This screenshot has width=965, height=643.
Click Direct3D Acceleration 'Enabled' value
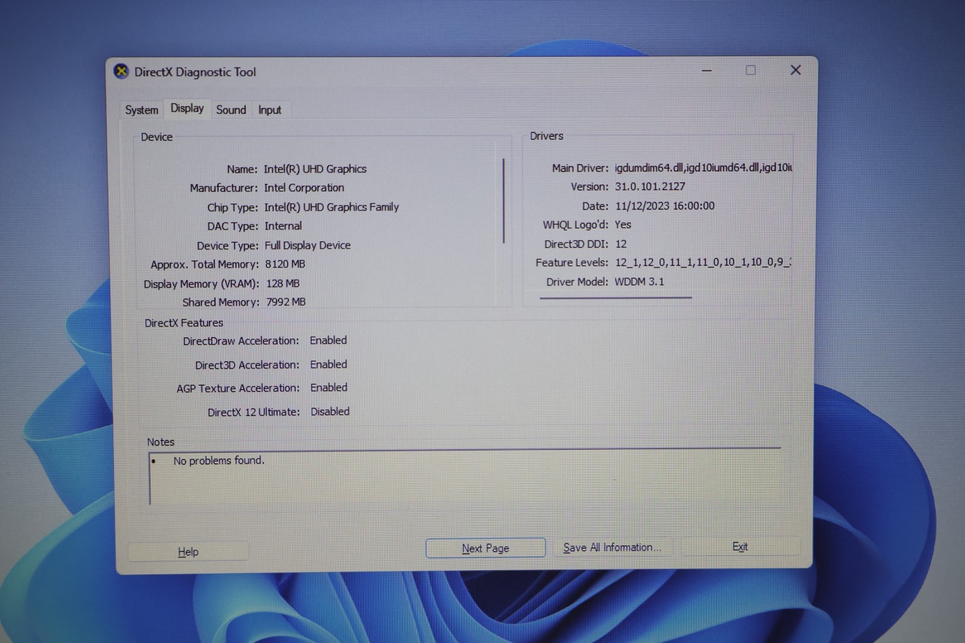329,364
